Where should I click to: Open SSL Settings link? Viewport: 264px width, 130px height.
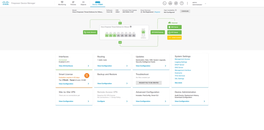click(179, 79)
